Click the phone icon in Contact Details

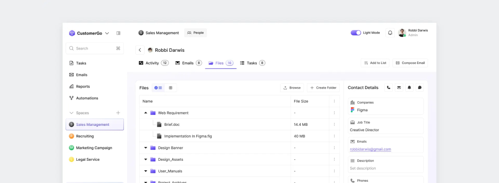(x=388, y=88)
